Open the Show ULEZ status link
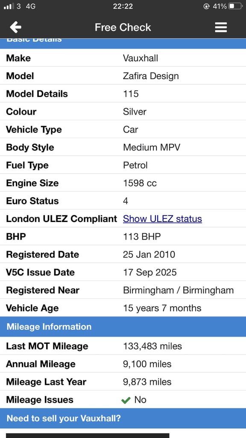 coord(162,219)
